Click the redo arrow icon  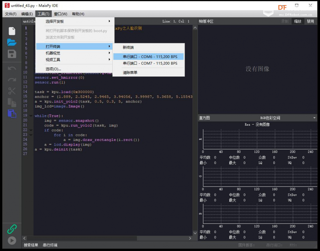pyautogui.click(x=12, y=79)
